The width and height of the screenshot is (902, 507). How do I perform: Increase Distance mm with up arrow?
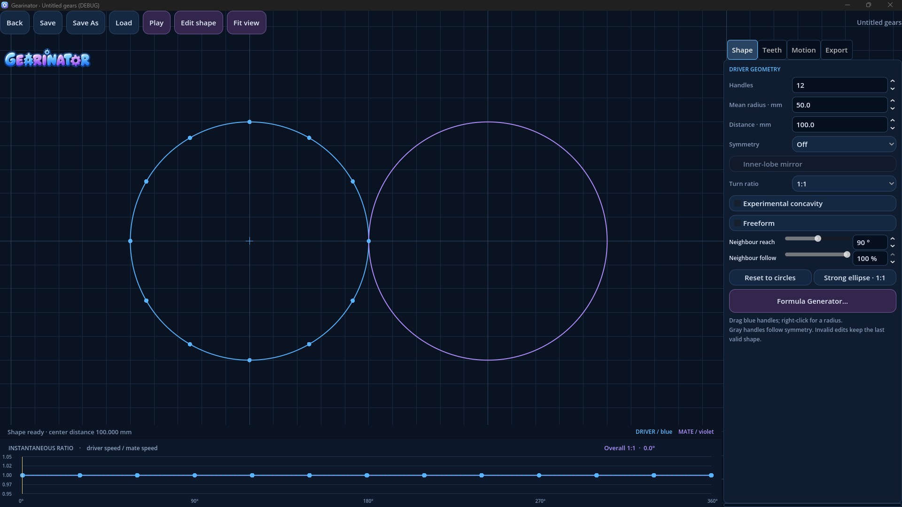[892, 121]
